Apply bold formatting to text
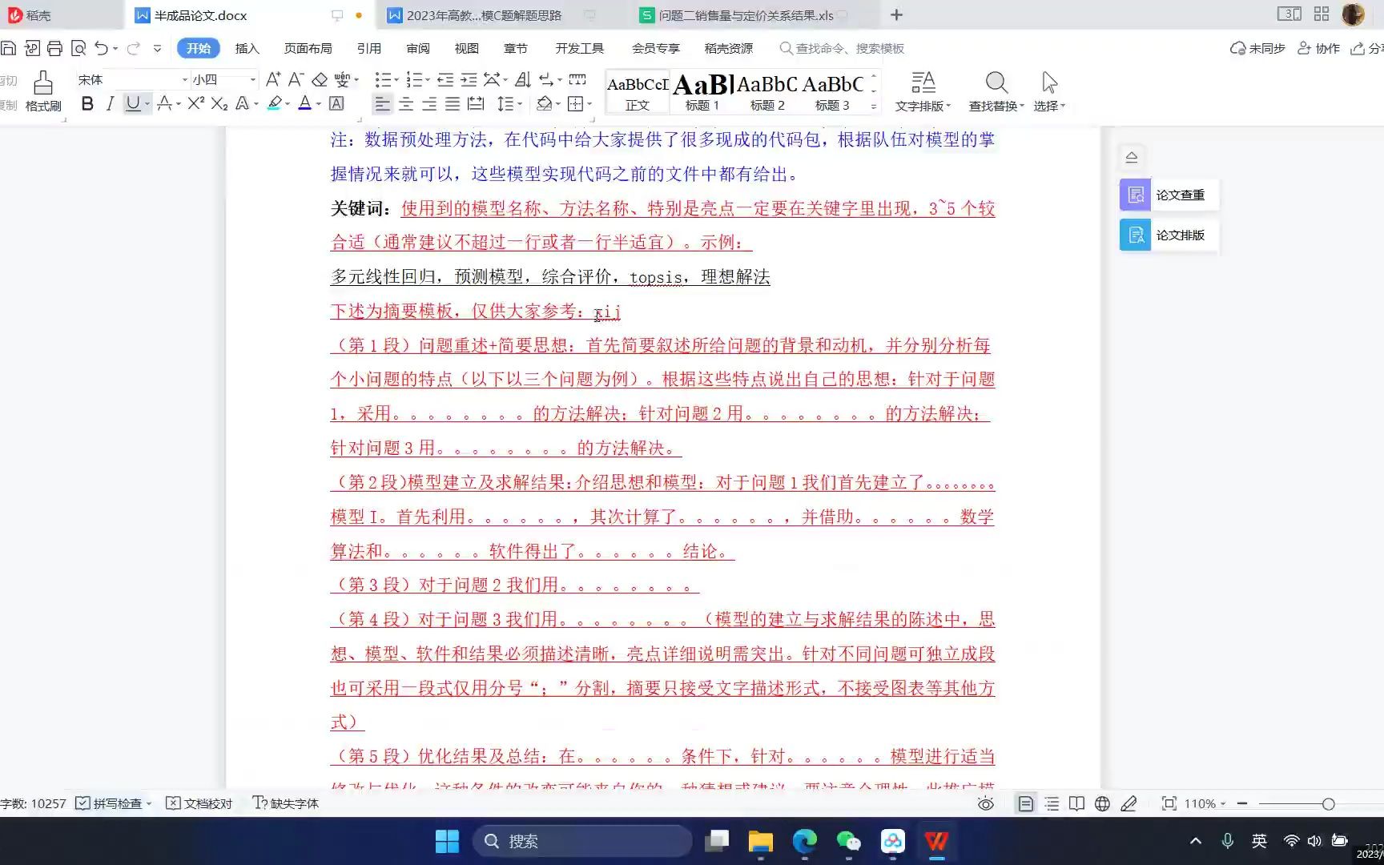Image resolution: width=1384 pixels, height=865 pixels. (86, 103)
